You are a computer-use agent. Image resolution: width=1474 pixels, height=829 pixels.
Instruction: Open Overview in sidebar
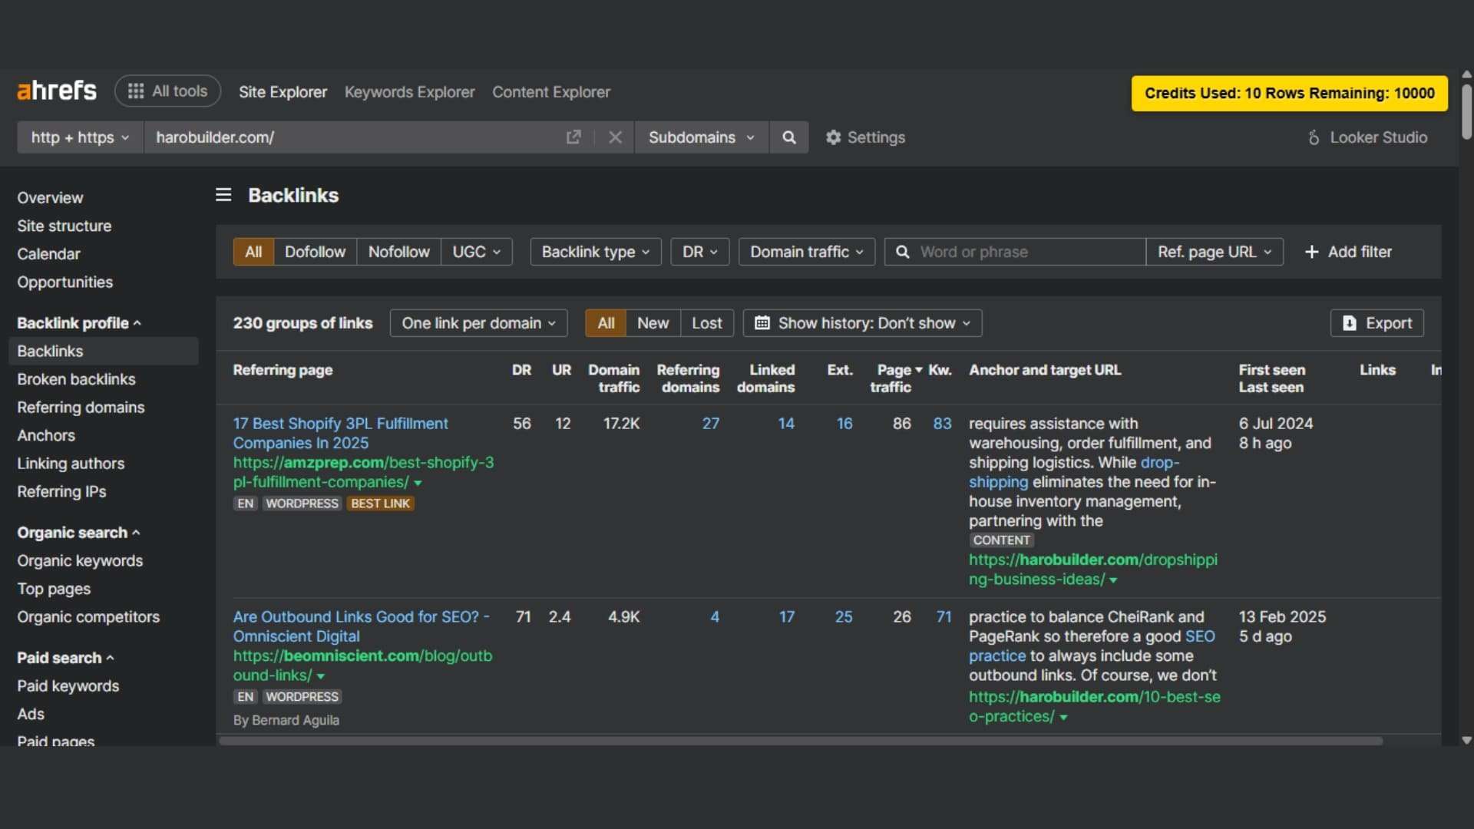[50, 198]
